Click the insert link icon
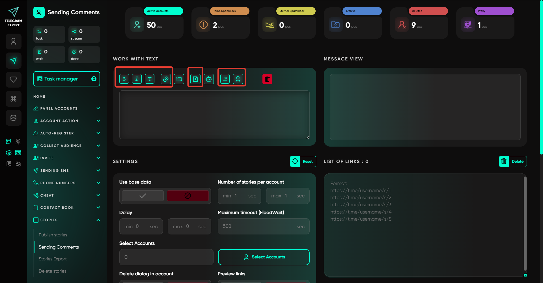543x283 pixels. tap(166, 79)
